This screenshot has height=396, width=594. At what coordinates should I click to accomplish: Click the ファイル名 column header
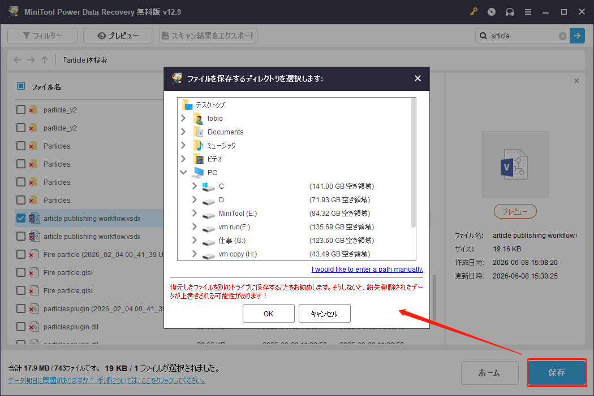[x=46, y=87]
